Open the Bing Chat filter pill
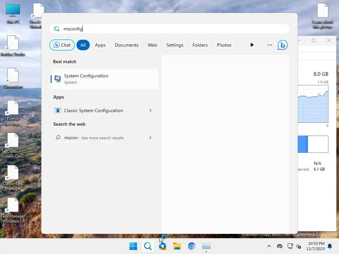 coord(62,45)
